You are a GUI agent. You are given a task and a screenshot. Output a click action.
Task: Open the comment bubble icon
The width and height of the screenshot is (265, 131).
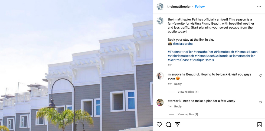[x=168, y=125]
